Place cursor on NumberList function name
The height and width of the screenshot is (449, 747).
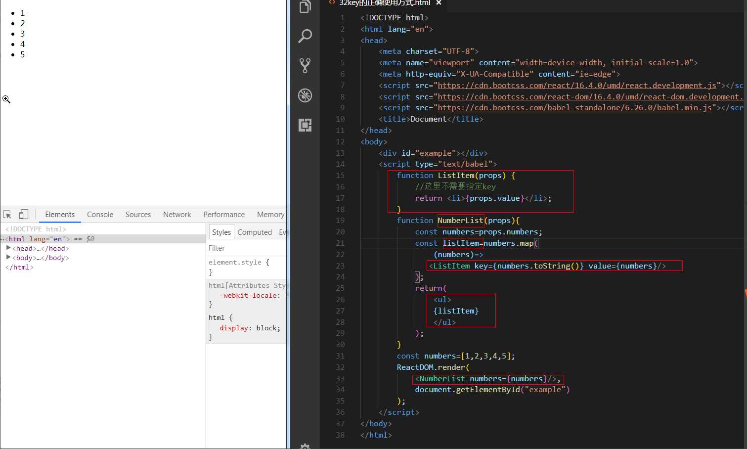460,220
